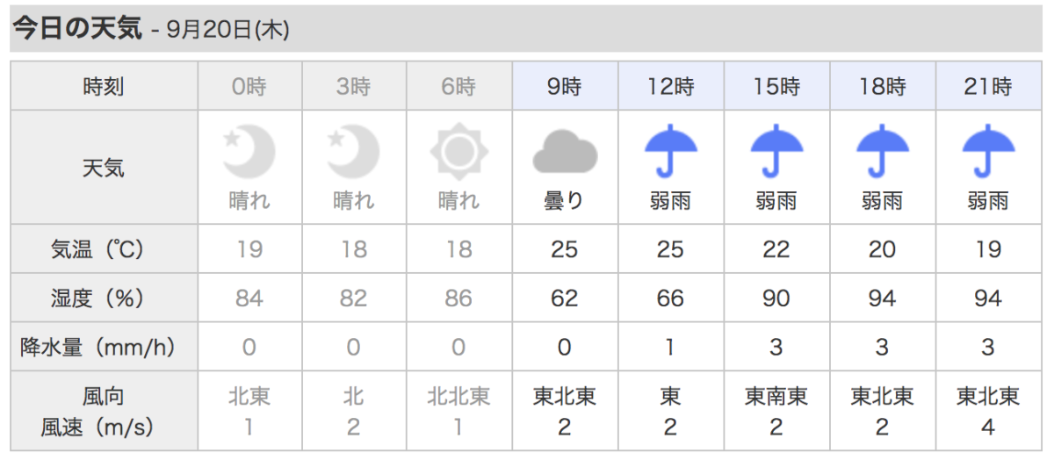
Task: Click the 15時 blue umbrella icon
Action: click(x=776, y=151)
